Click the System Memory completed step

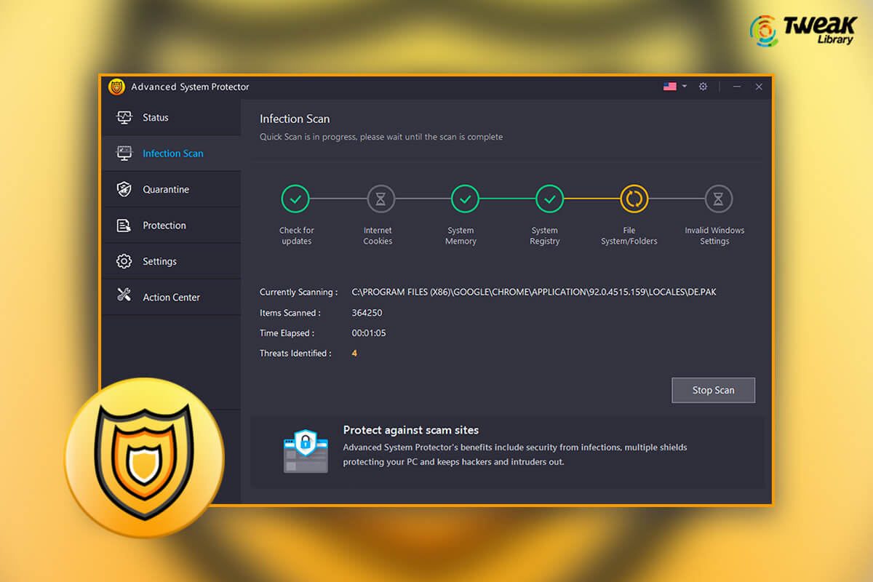(464, 199)
